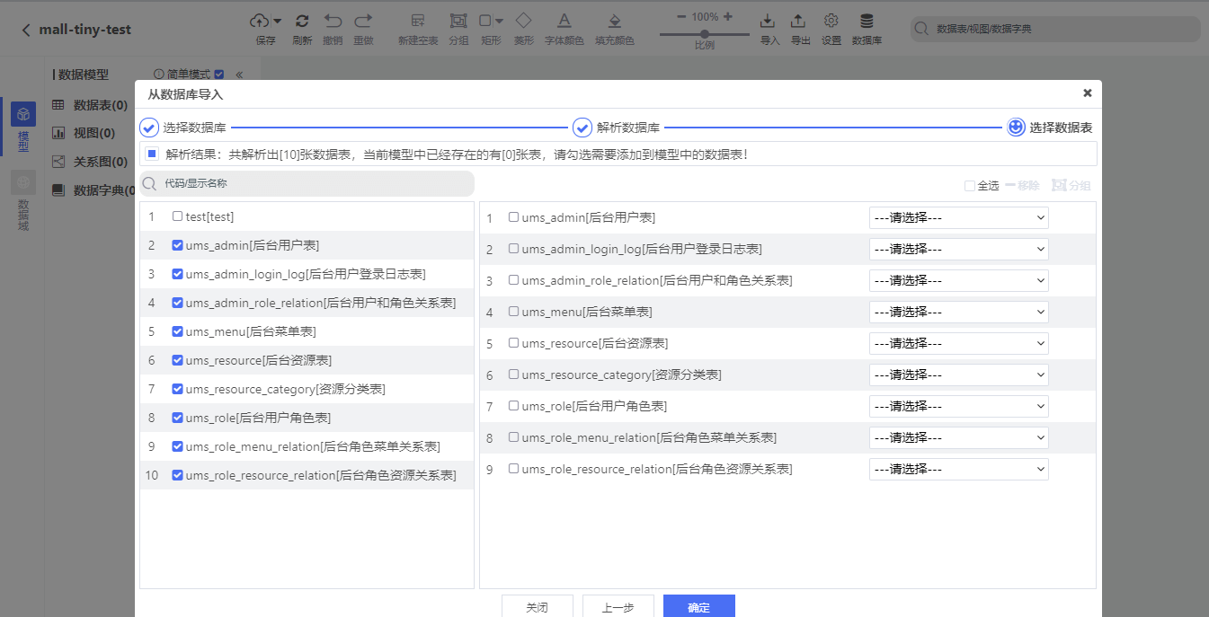The height and width of the screenshot is (617, 1209).
Task: Select the Data domain (数据域) sidebar icon
Action: (23, 183)
